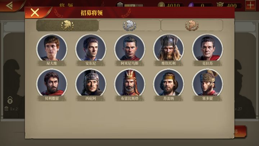The height and width of the screenshot is (146, 259).
Task: Tap the locked general slot padlock
Action: 10,100
